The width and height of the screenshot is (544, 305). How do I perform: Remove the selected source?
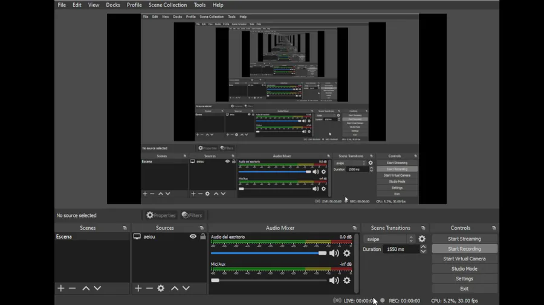[x=149, y=288]
